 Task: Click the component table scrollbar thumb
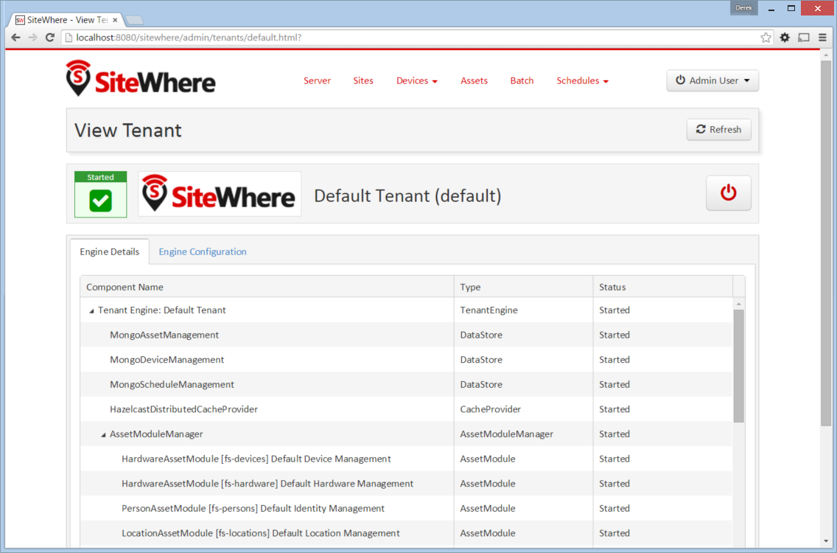click(739, 366)
